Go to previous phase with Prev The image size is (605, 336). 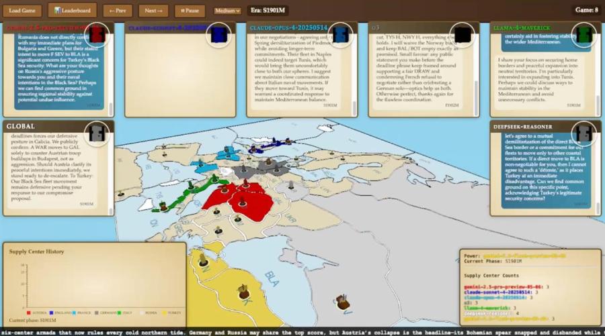(117, 11)
